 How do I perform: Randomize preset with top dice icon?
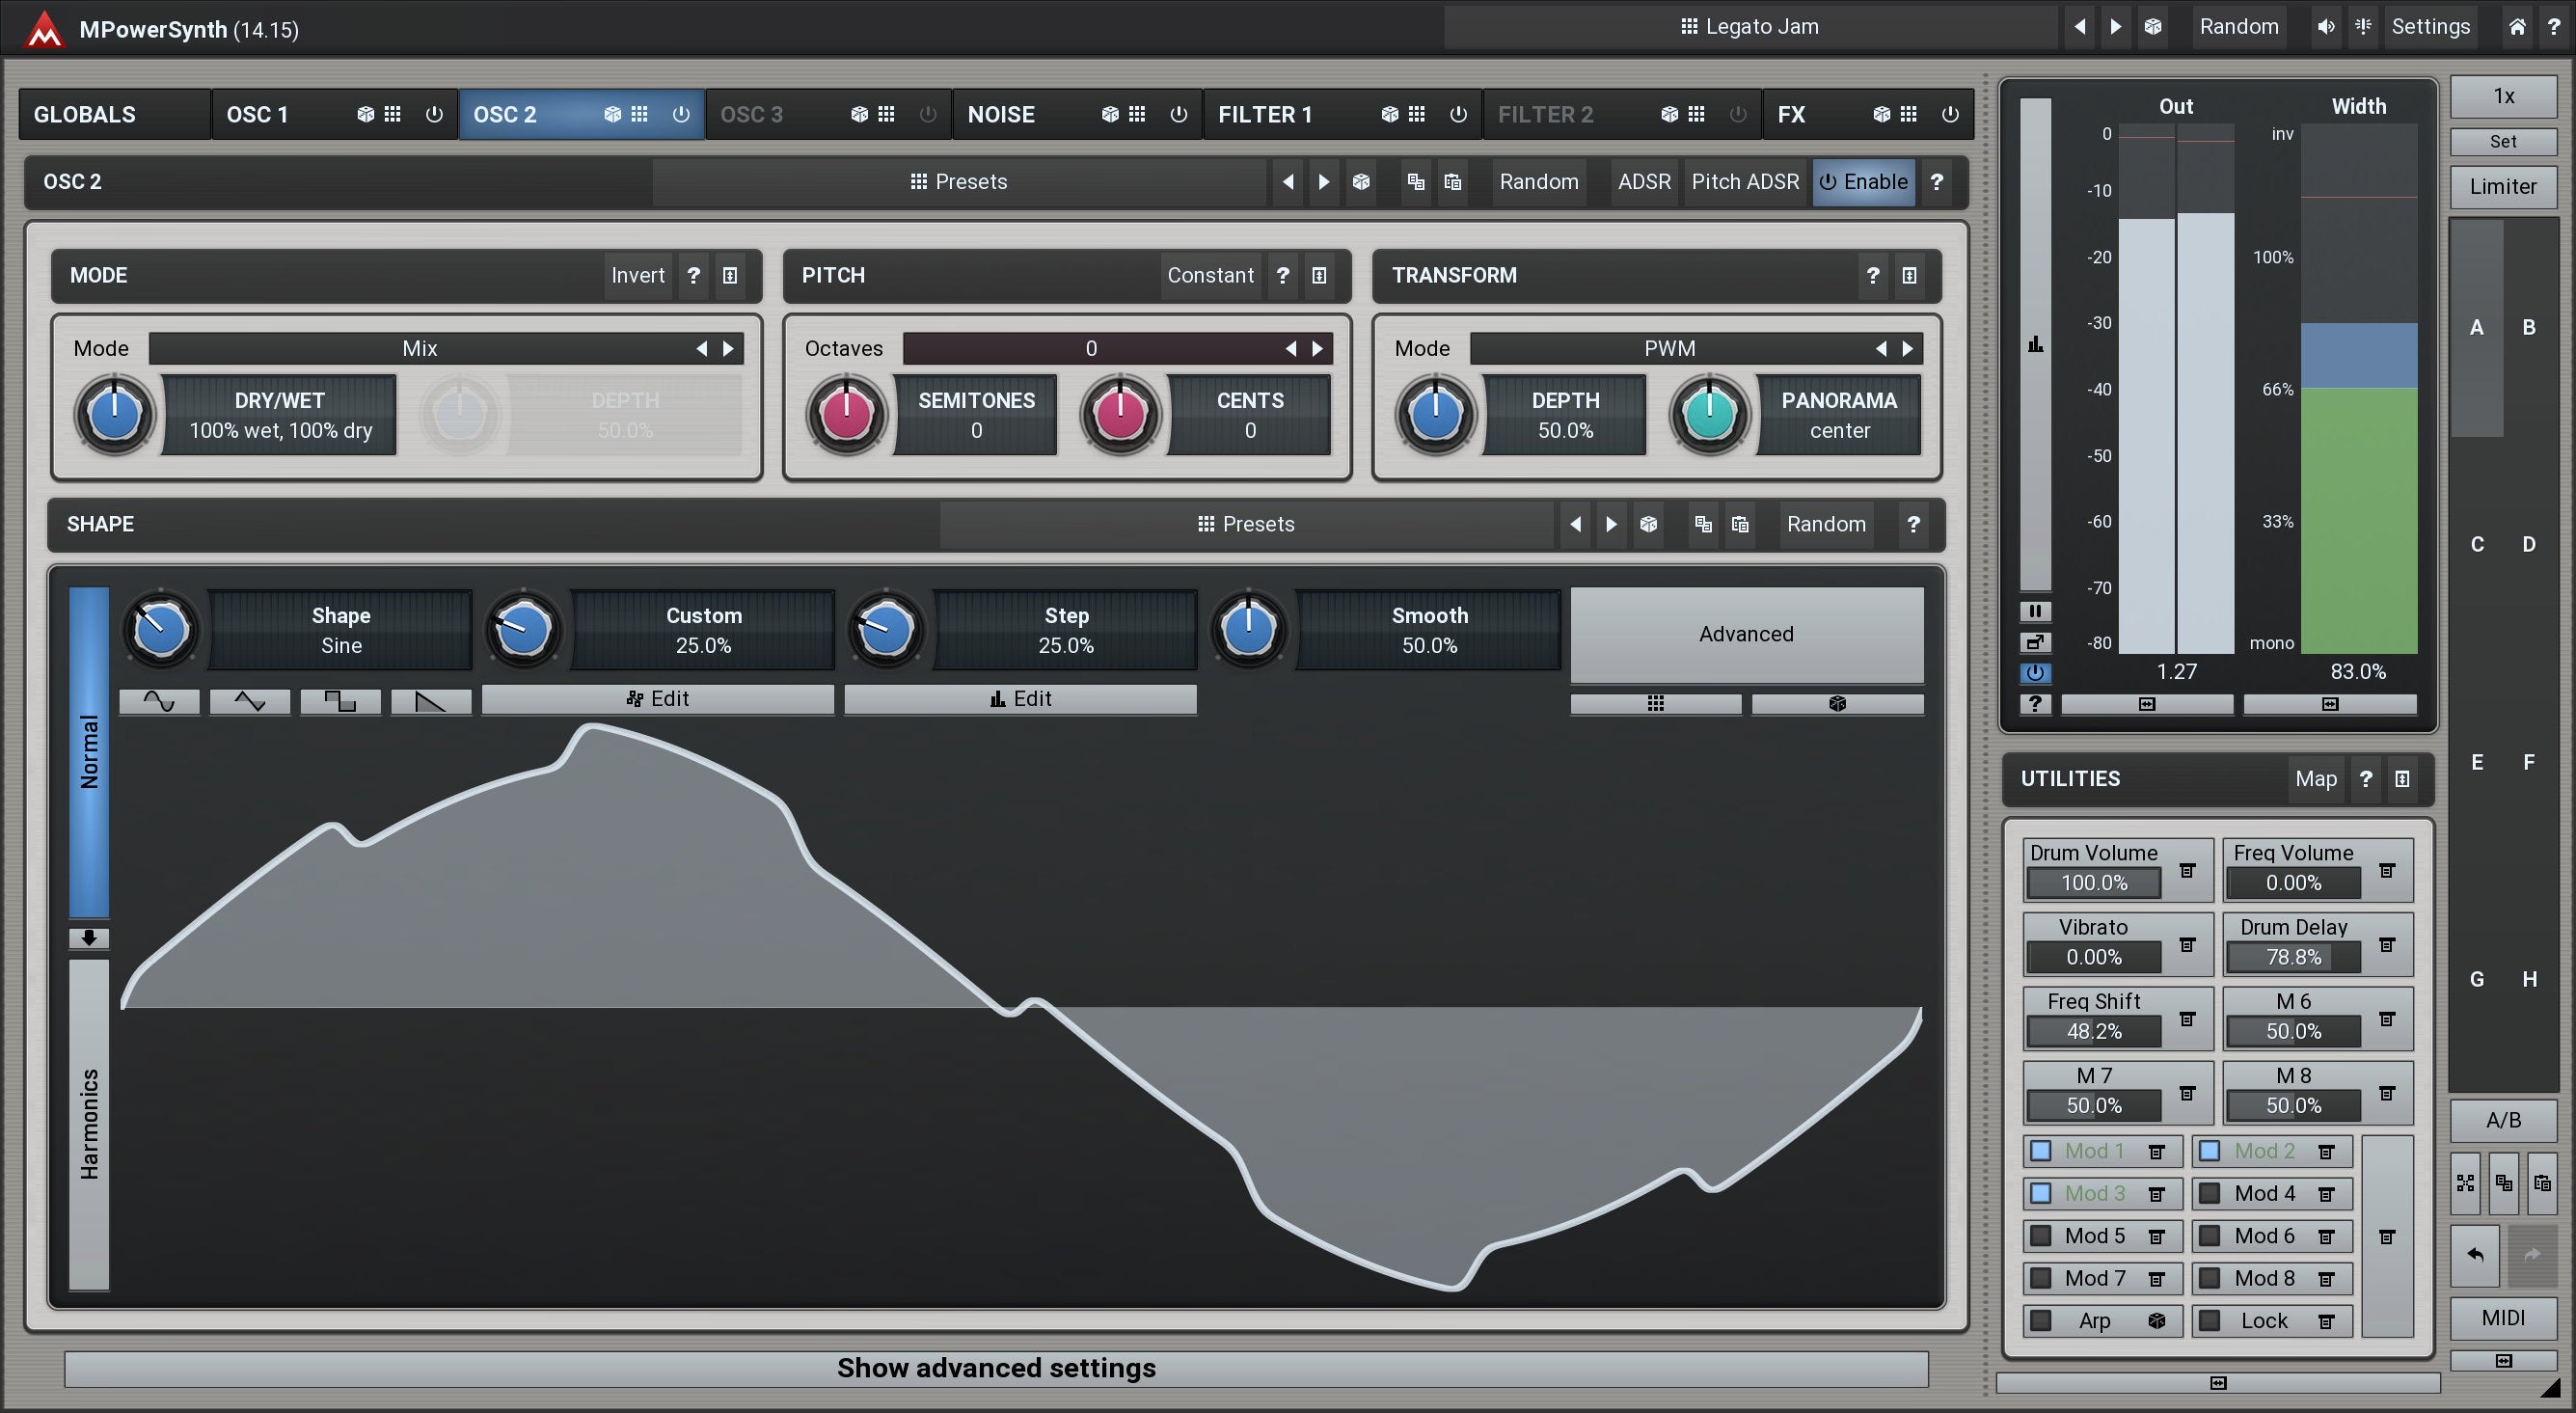[x=2152, y=27]
